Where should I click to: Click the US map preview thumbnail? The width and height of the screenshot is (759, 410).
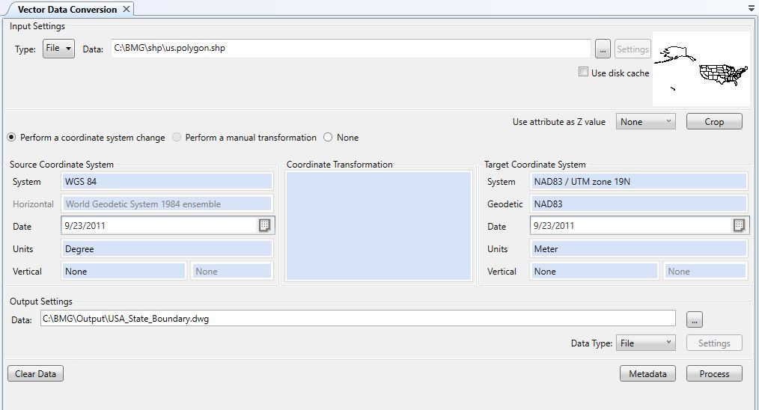point(701,69)
